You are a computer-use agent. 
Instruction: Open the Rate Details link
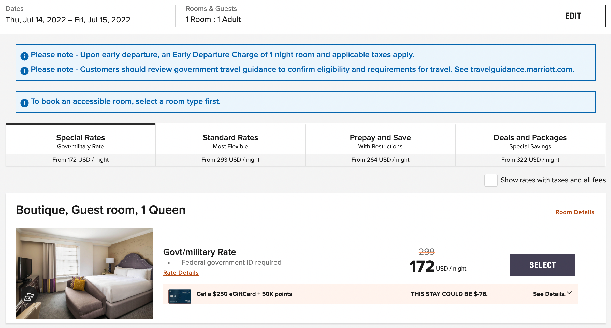(181, 273)
